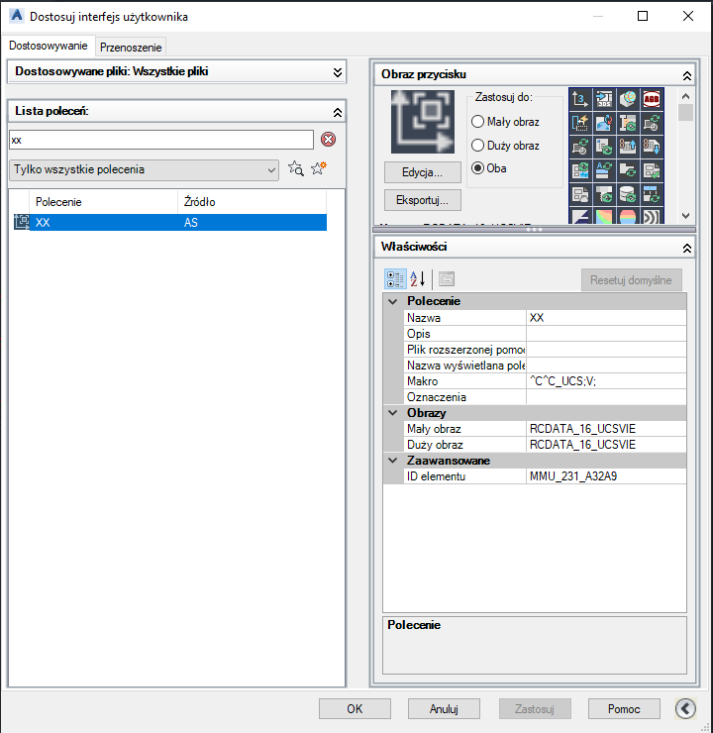The width and height of the screenshot is (713, 733).
Task: Select the red ABB oval icon
Action: pyautogui.click(x=652, y=99)
